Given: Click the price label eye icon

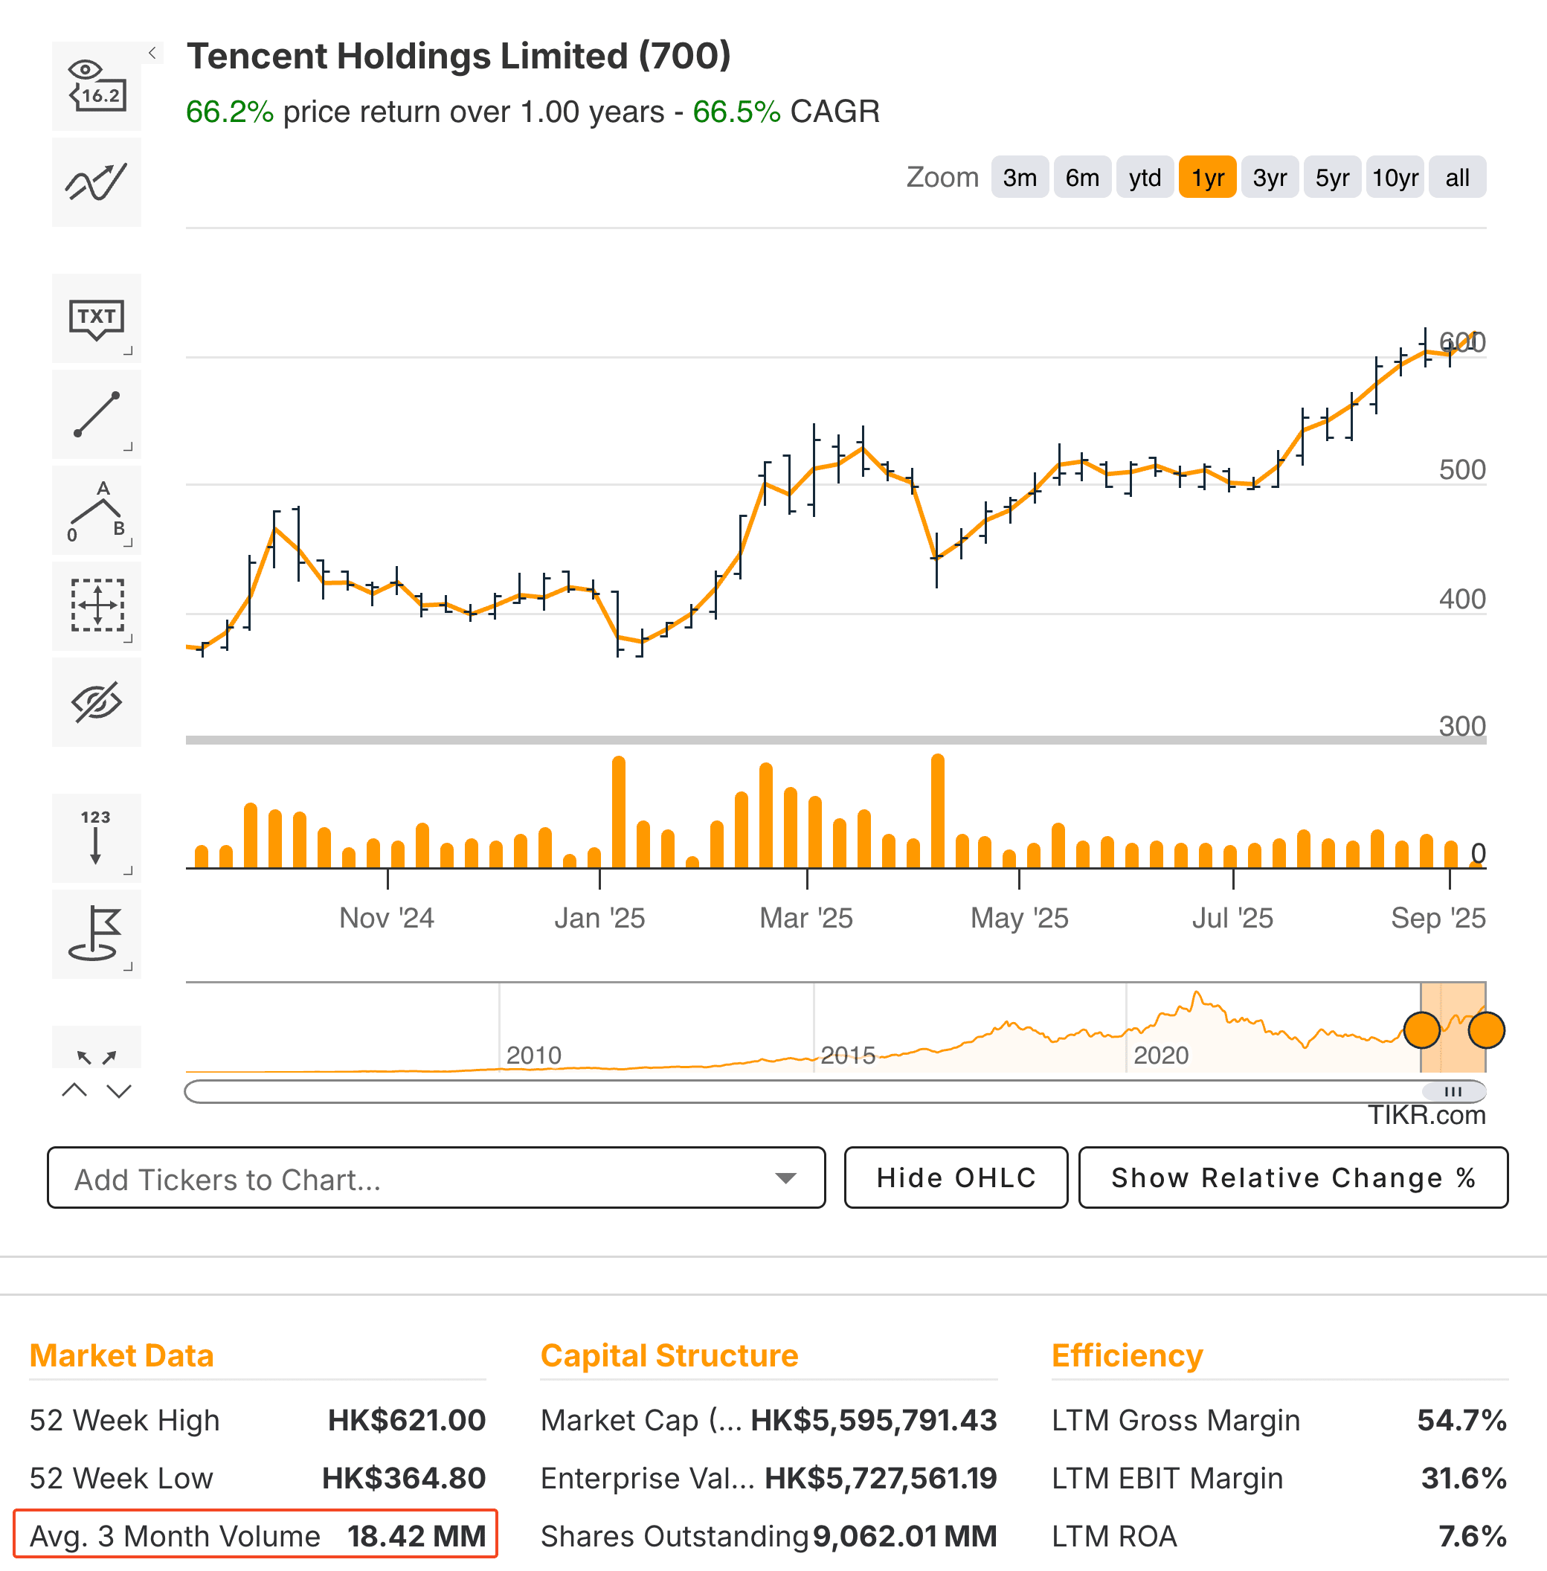Looking at the screenshot, I should [x=96, y=86].
